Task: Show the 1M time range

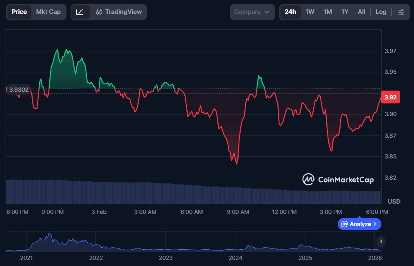Action: 328,12
